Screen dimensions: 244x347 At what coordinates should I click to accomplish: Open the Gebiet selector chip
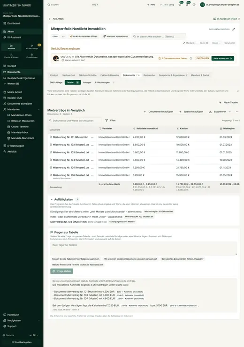pos(216,43)
